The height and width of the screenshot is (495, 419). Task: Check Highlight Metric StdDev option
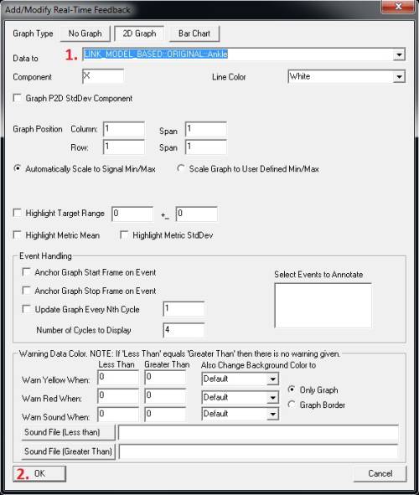(124, 235)
